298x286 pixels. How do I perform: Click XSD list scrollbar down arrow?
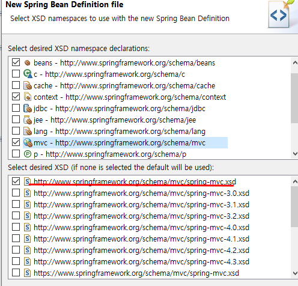tap(294, 273)
